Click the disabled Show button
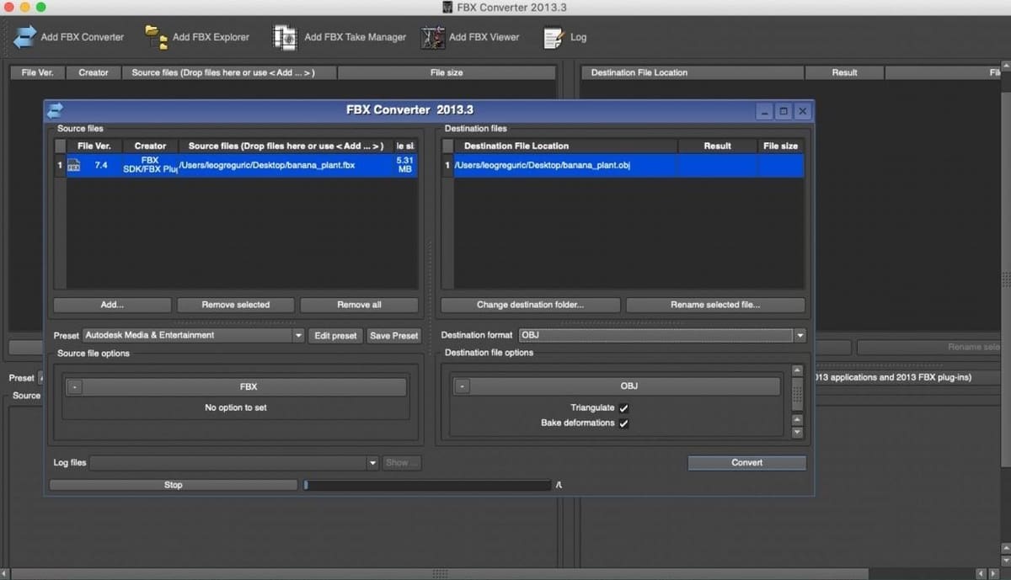Image resolution: width=1011 pixels, height=580 pixels. click(402, 463)
